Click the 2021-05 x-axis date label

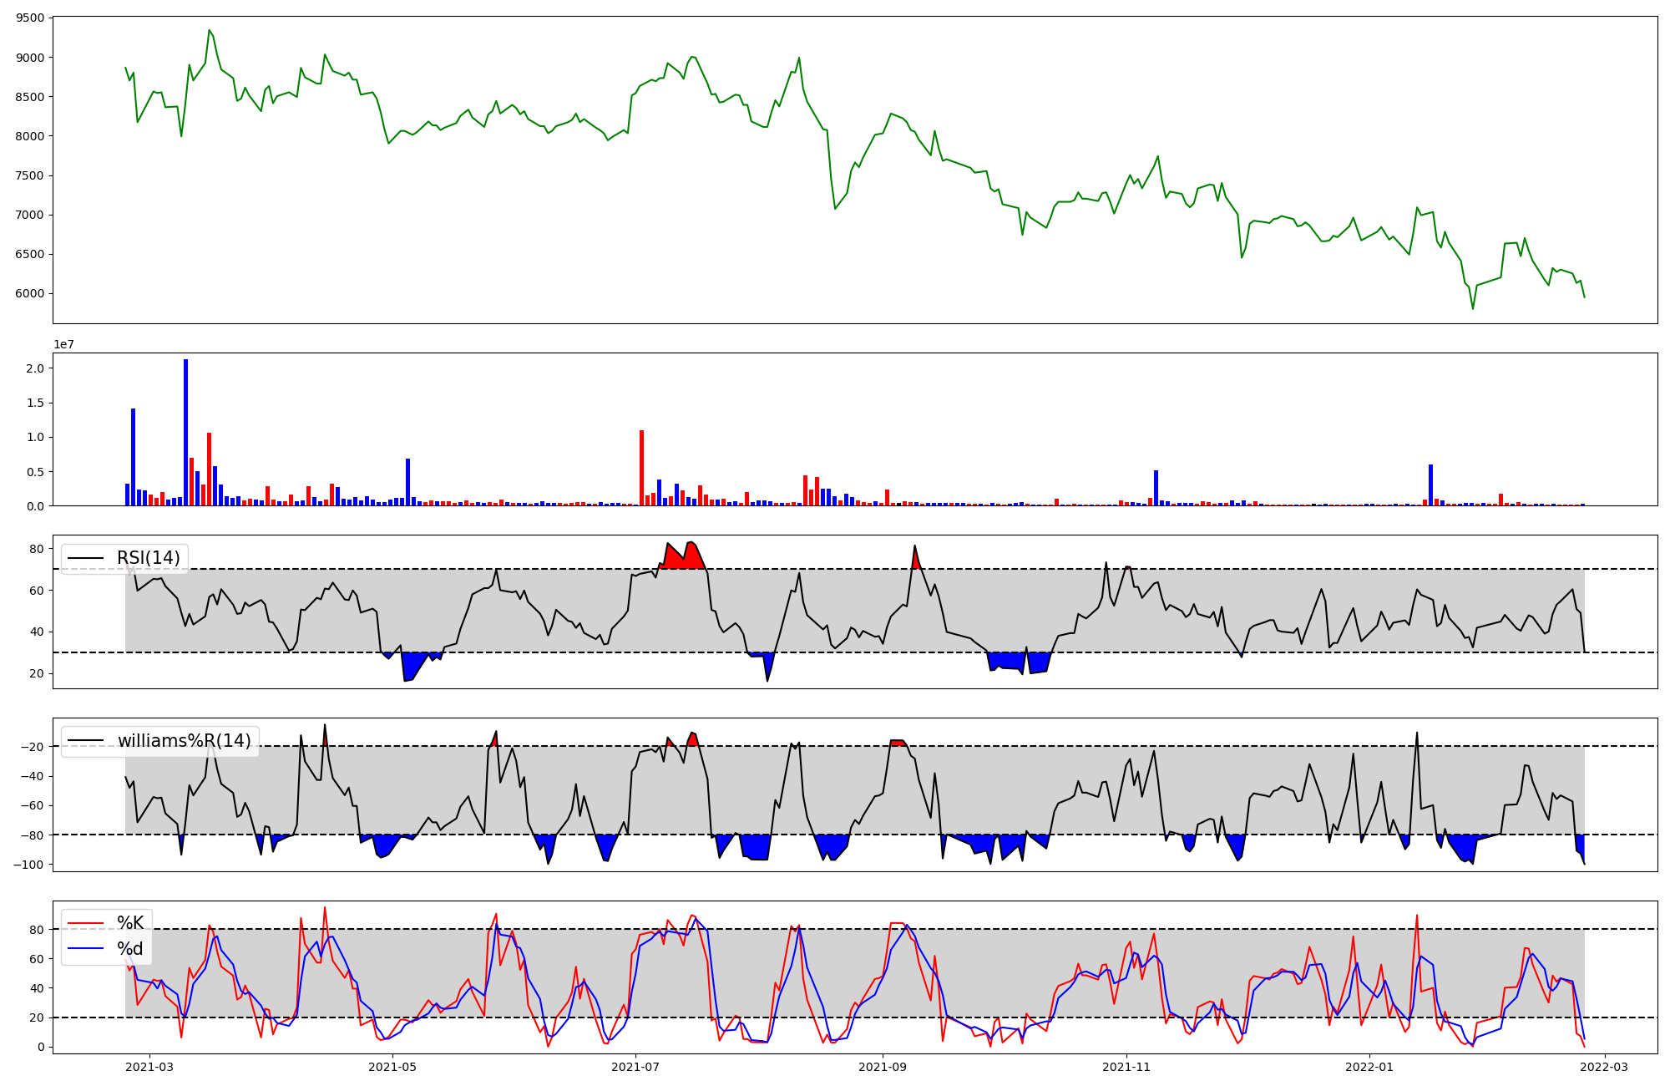[392, 1067]
